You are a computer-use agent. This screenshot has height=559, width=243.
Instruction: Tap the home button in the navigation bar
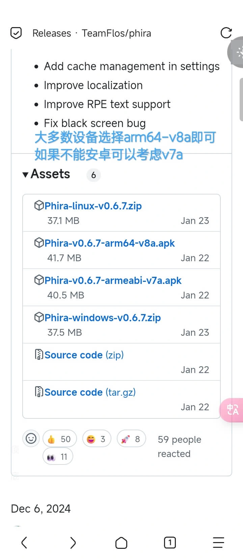(121, 542)
